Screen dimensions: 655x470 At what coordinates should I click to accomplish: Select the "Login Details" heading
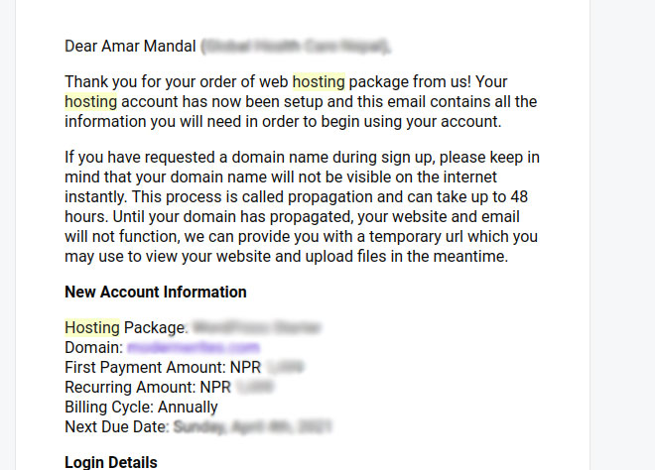point(111,462)
